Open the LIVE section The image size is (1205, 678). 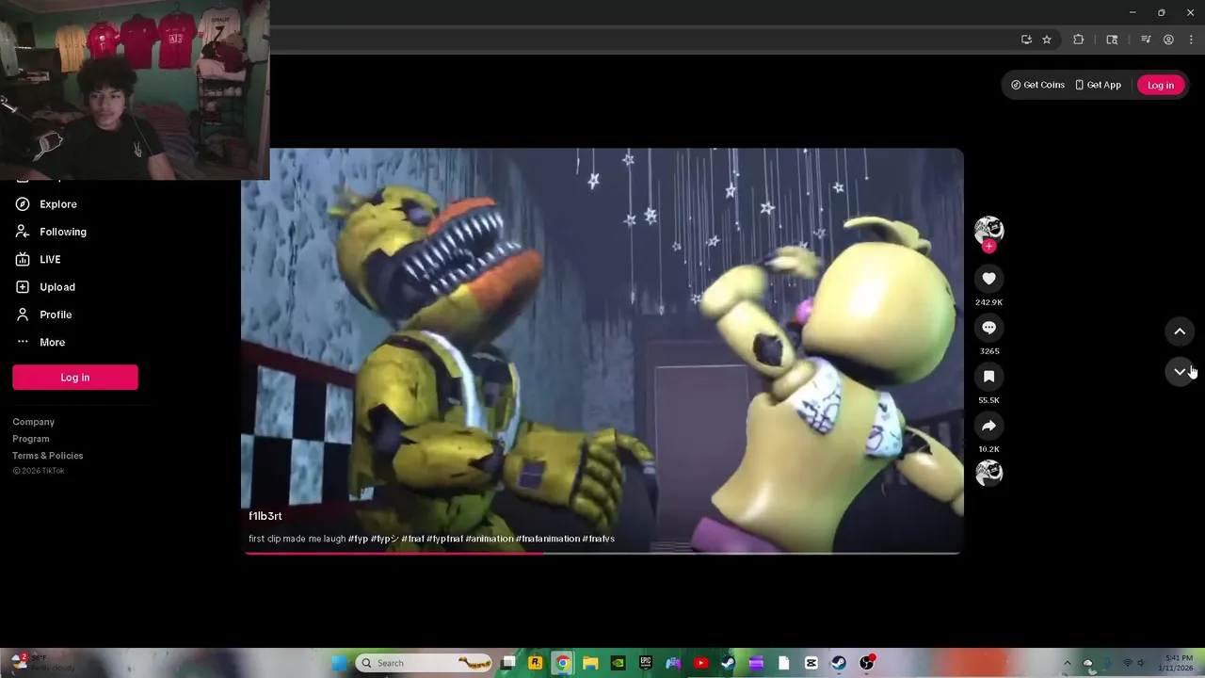[38, 259]
